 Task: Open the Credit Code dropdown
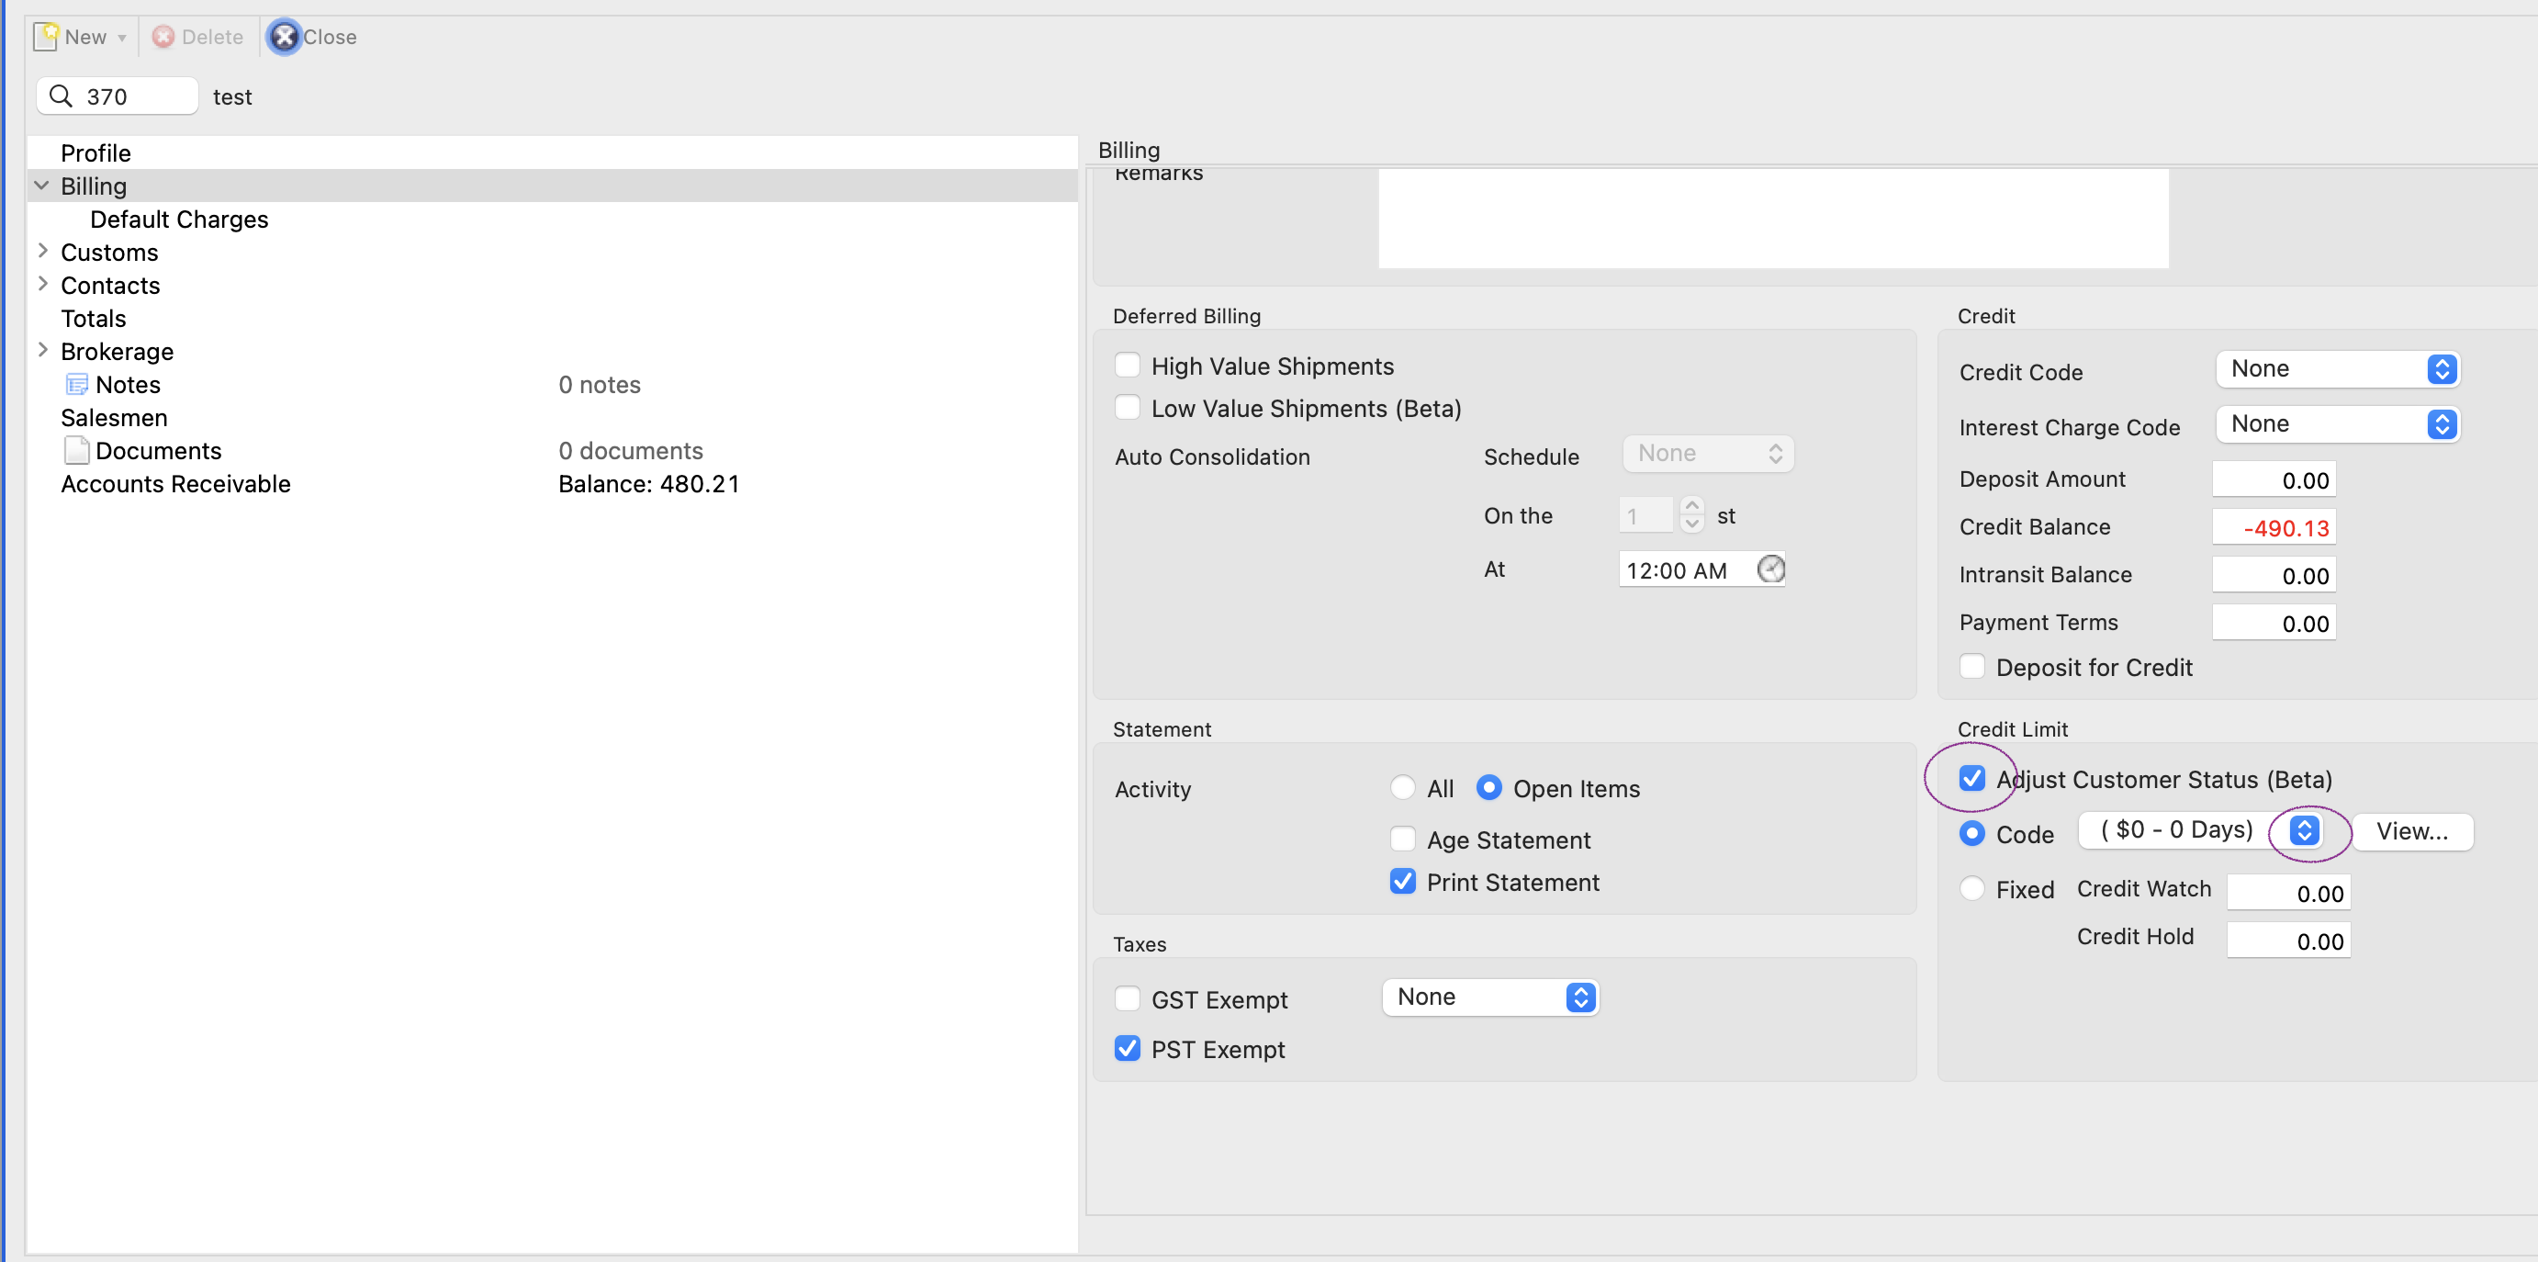tap(2337, 369)
